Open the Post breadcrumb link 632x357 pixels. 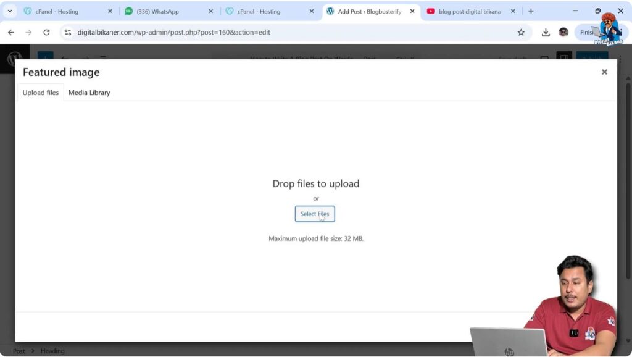[18, 350]
